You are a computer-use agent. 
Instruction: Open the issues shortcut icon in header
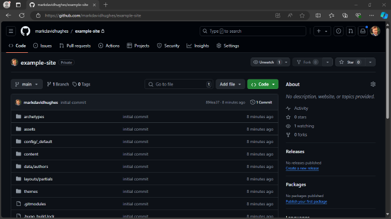[x=338, y=31]
